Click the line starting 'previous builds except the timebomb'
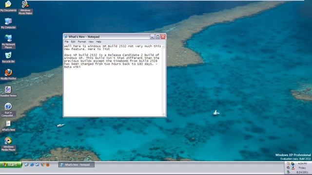312x175 pixels. (x=111, y=61)
